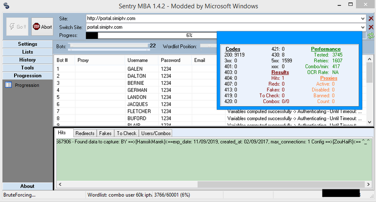Open the Settings section
This screenshot has height=202, width=376.
(28, 44)
